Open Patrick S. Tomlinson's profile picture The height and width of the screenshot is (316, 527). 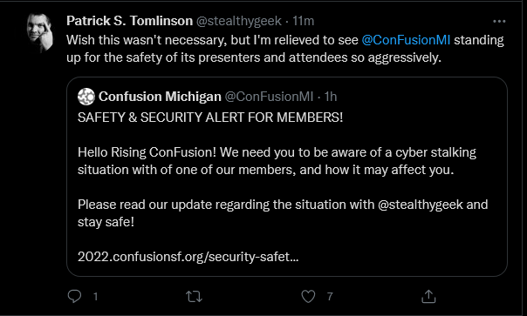pyautogui.click(x=40, y=32)
